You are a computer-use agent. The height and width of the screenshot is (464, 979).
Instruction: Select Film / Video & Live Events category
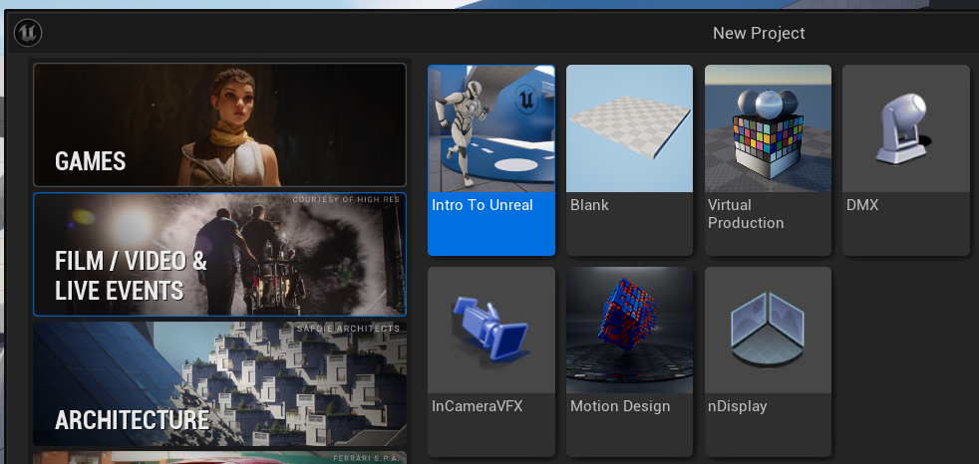coord(219,255)
